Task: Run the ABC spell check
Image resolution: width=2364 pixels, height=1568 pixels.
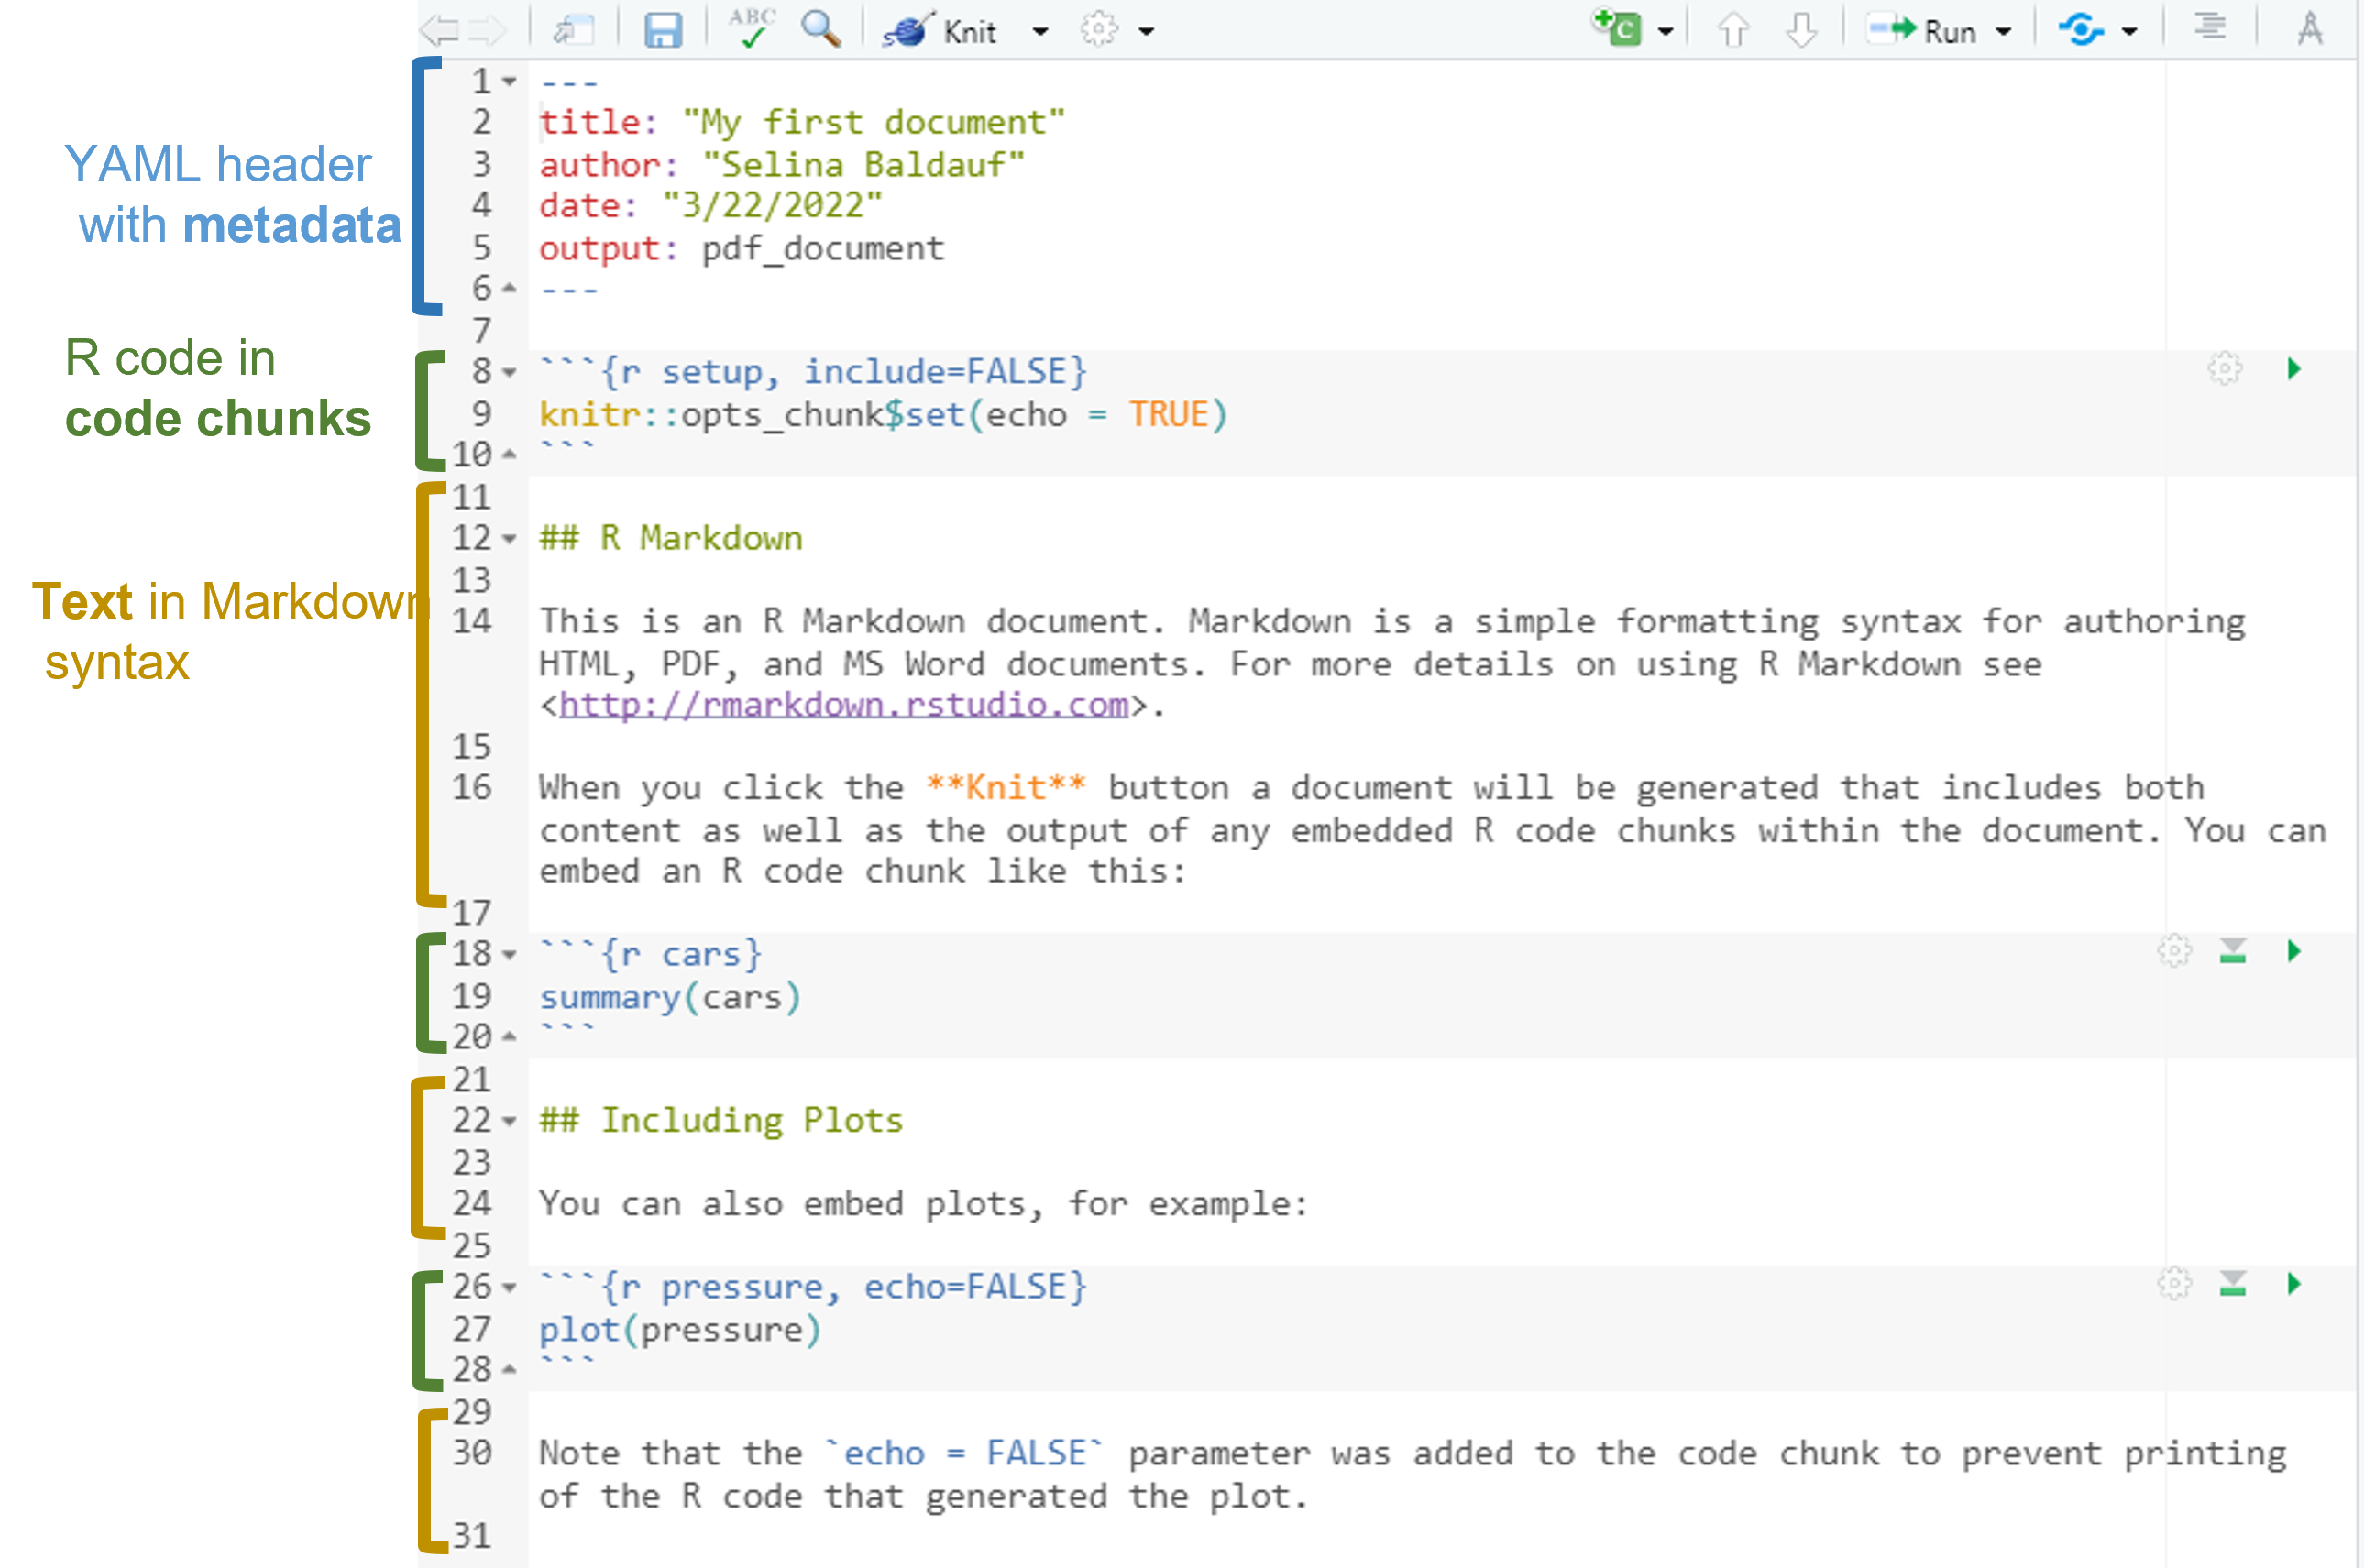Action: pos(752,28)
